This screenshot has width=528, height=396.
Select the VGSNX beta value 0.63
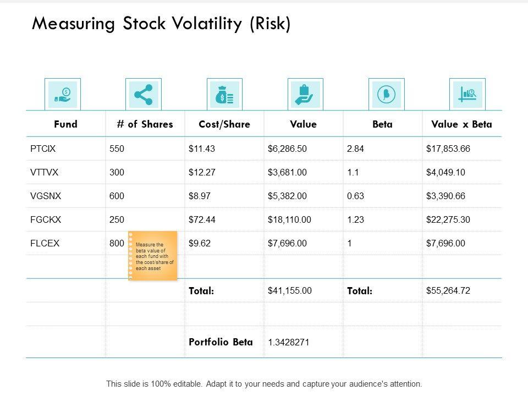(355, 196)
